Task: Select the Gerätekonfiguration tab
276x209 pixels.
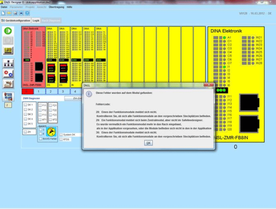Action: 17,21
